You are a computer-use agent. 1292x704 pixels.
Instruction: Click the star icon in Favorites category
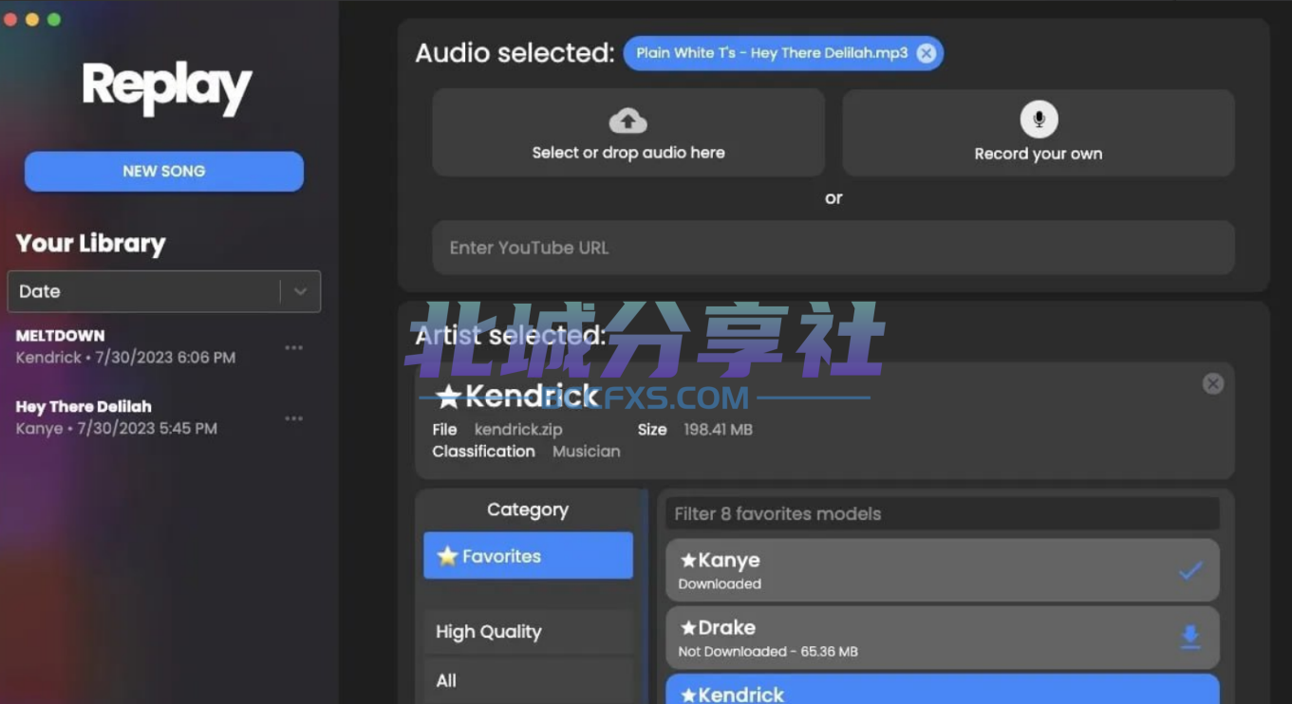click(x=447, y=556)
